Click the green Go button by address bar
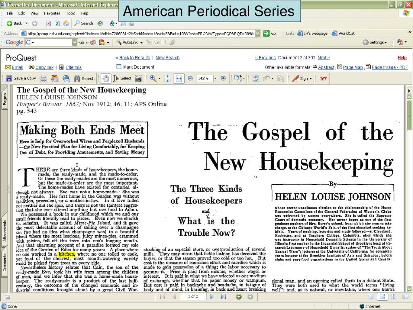This screenshot has width=413, height=310. pyautogui.click(x=270, y=33)
